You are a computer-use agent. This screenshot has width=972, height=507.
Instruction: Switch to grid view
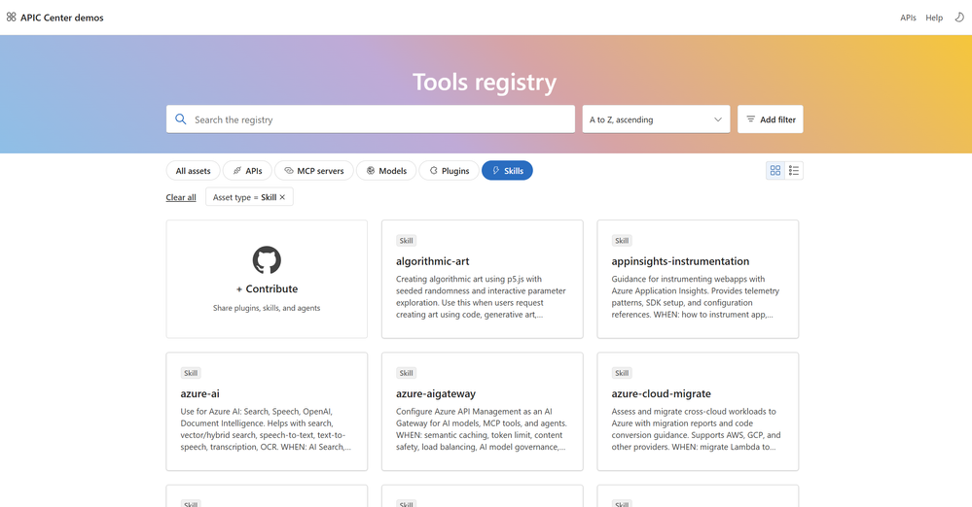click(774, 170)
